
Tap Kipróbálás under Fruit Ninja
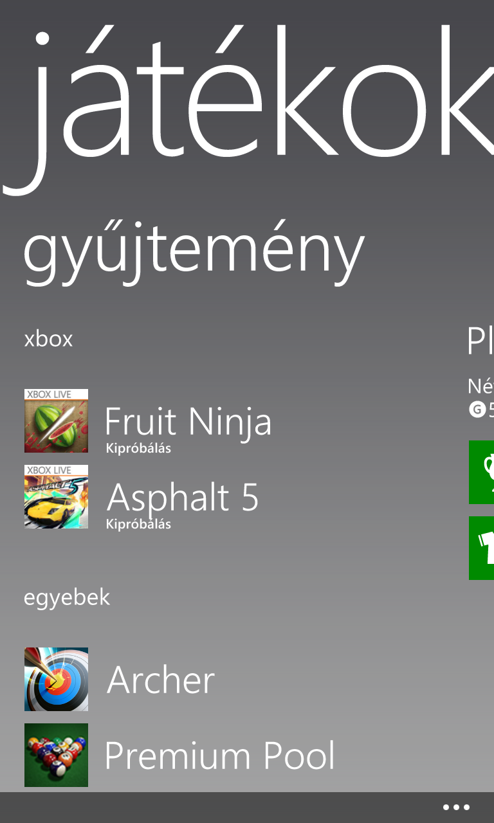138,449
